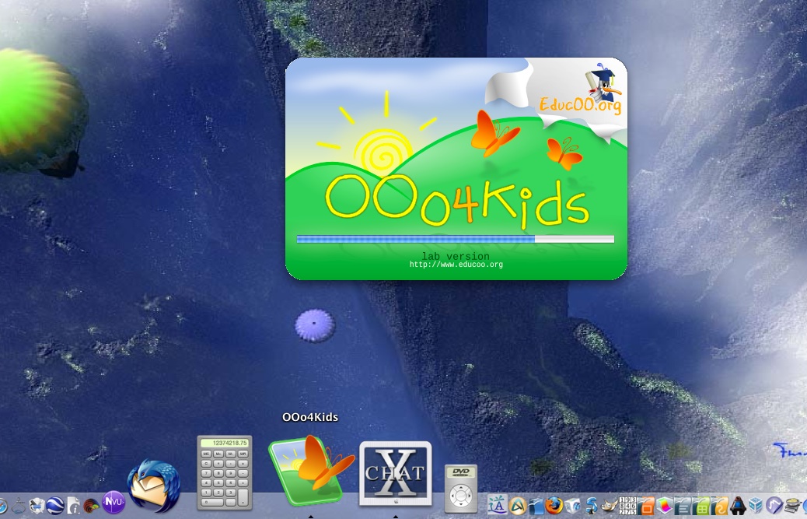Click the http://www.educoo.org link on splash
Viewport: 807px width, 519px height.
click(456, 265)
